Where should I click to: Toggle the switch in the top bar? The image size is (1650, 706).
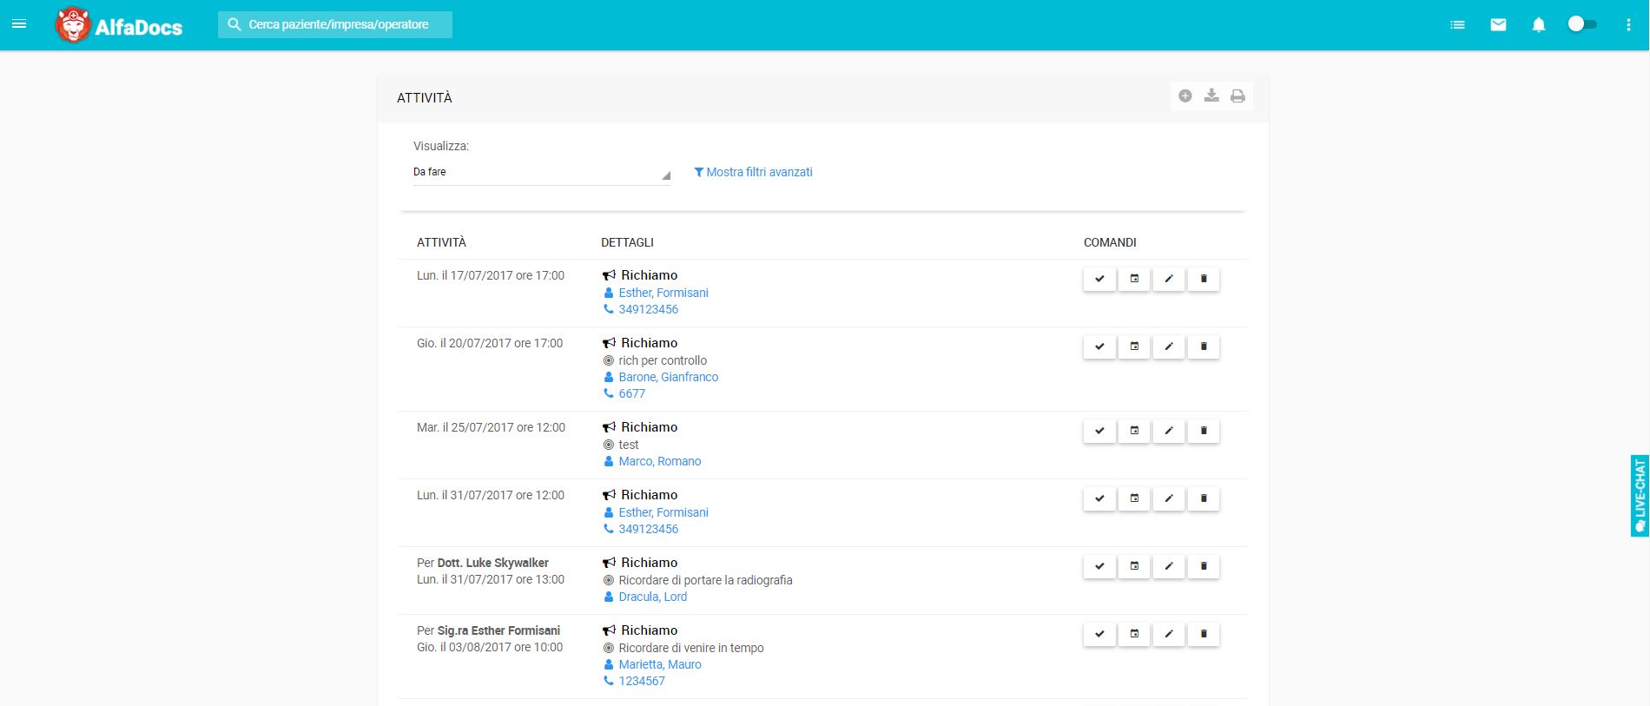(x=1581, y=24)
